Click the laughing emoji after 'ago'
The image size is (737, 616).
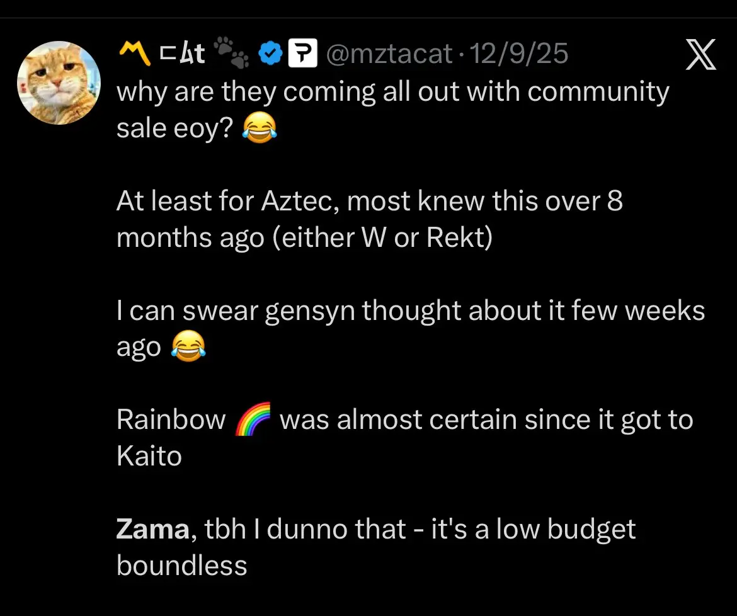[188, 346]
